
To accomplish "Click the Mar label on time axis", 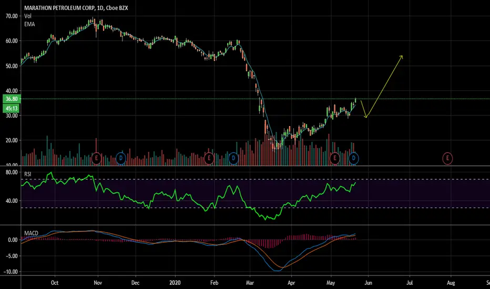I will point(250,283).
